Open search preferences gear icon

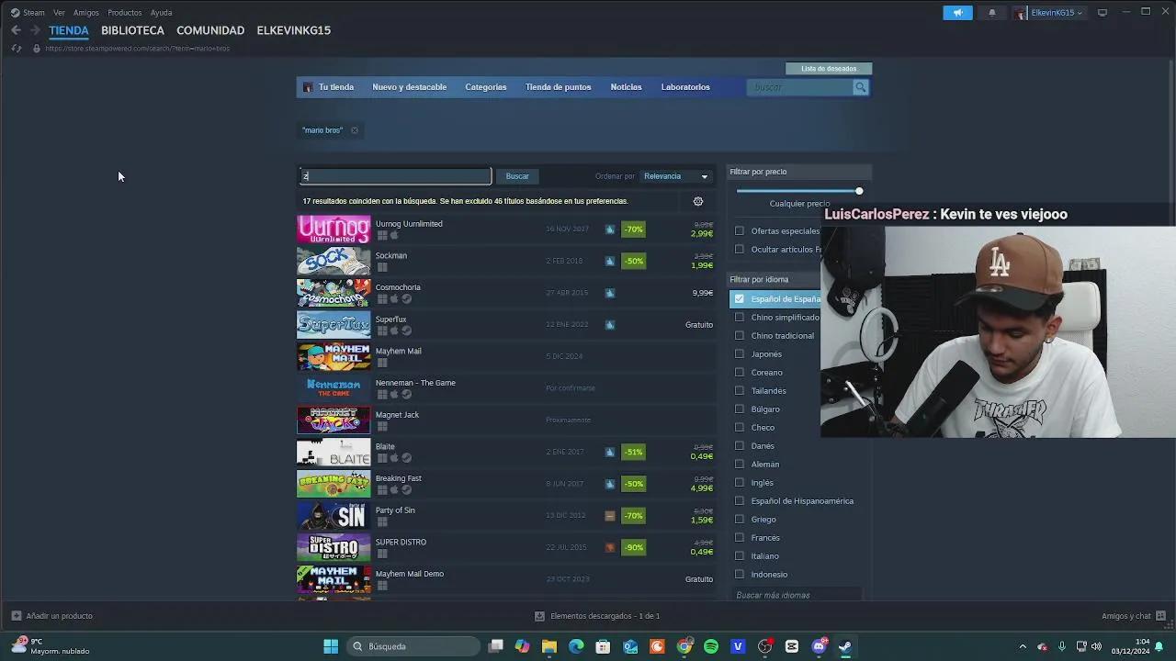697,201
